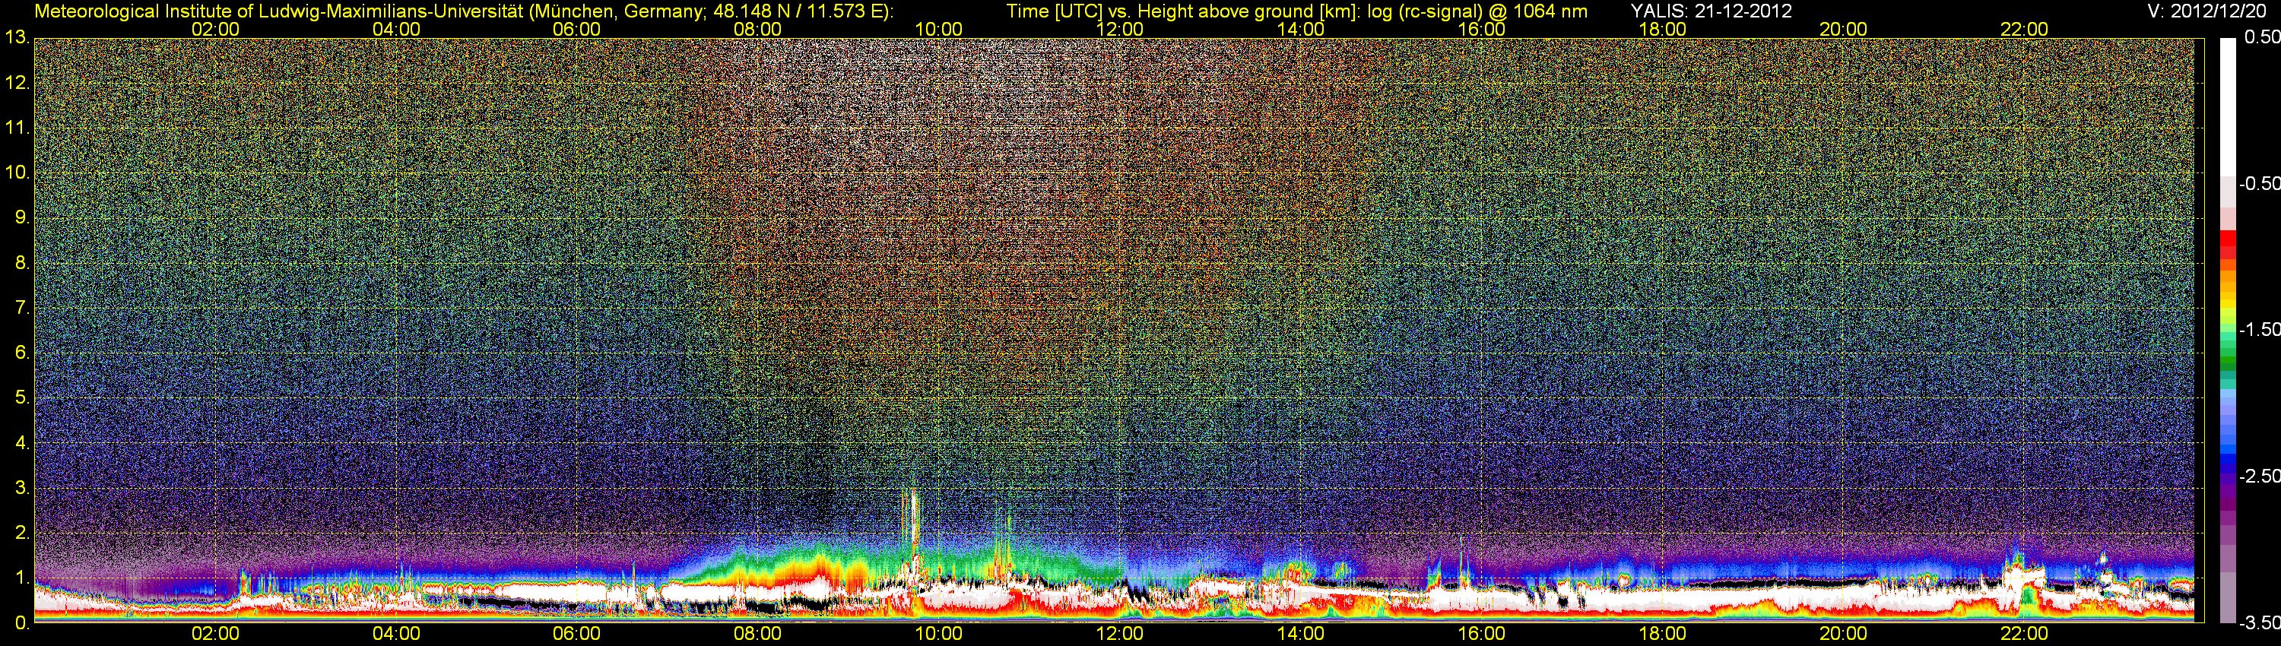
Task: Select the bottom axis 20:00 time label
Action: (x=1843, y=634)
